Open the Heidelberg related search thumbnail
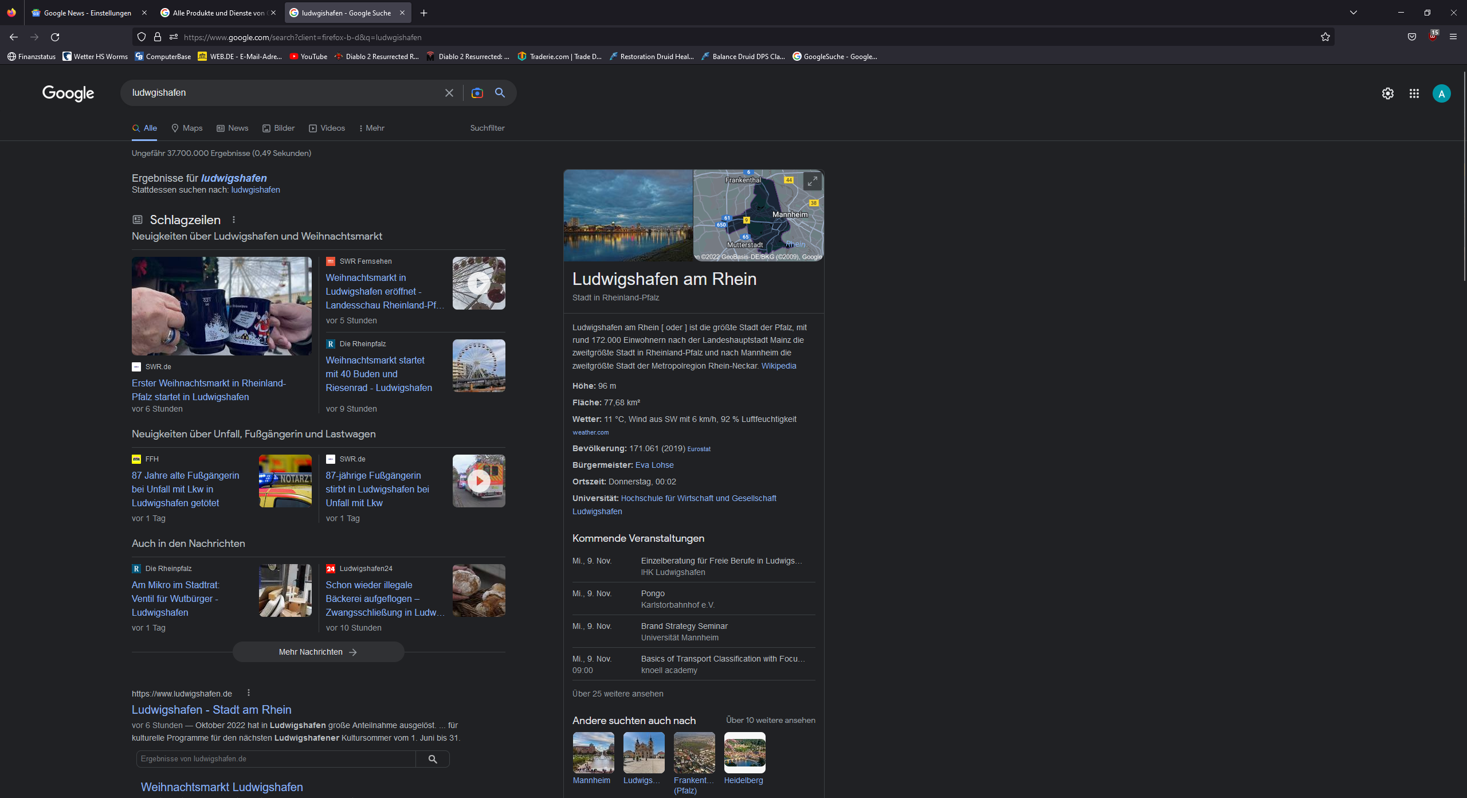 [744, 753]
